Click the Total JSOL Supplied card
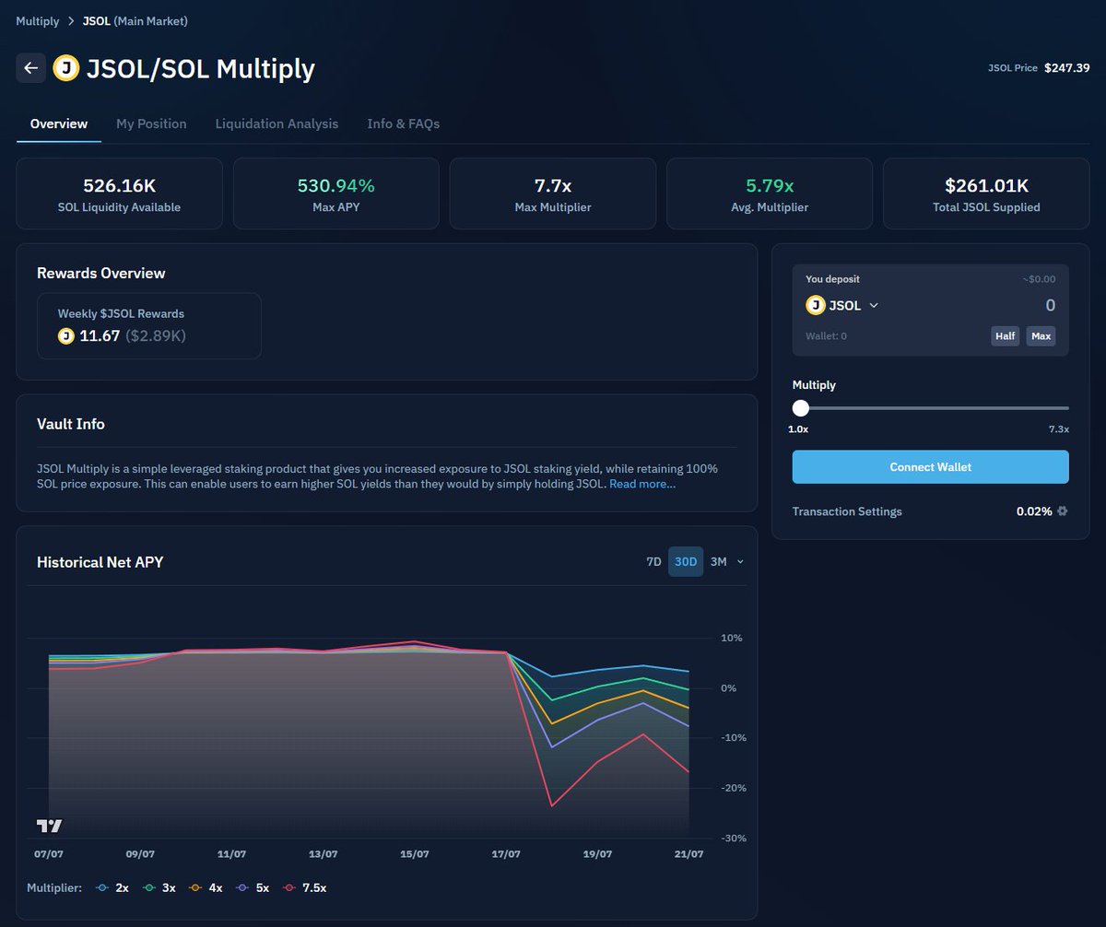 986,194
